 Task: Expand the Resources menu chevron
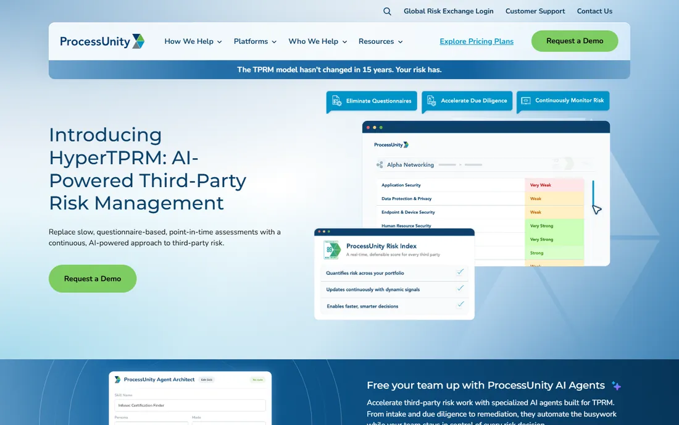400,42
